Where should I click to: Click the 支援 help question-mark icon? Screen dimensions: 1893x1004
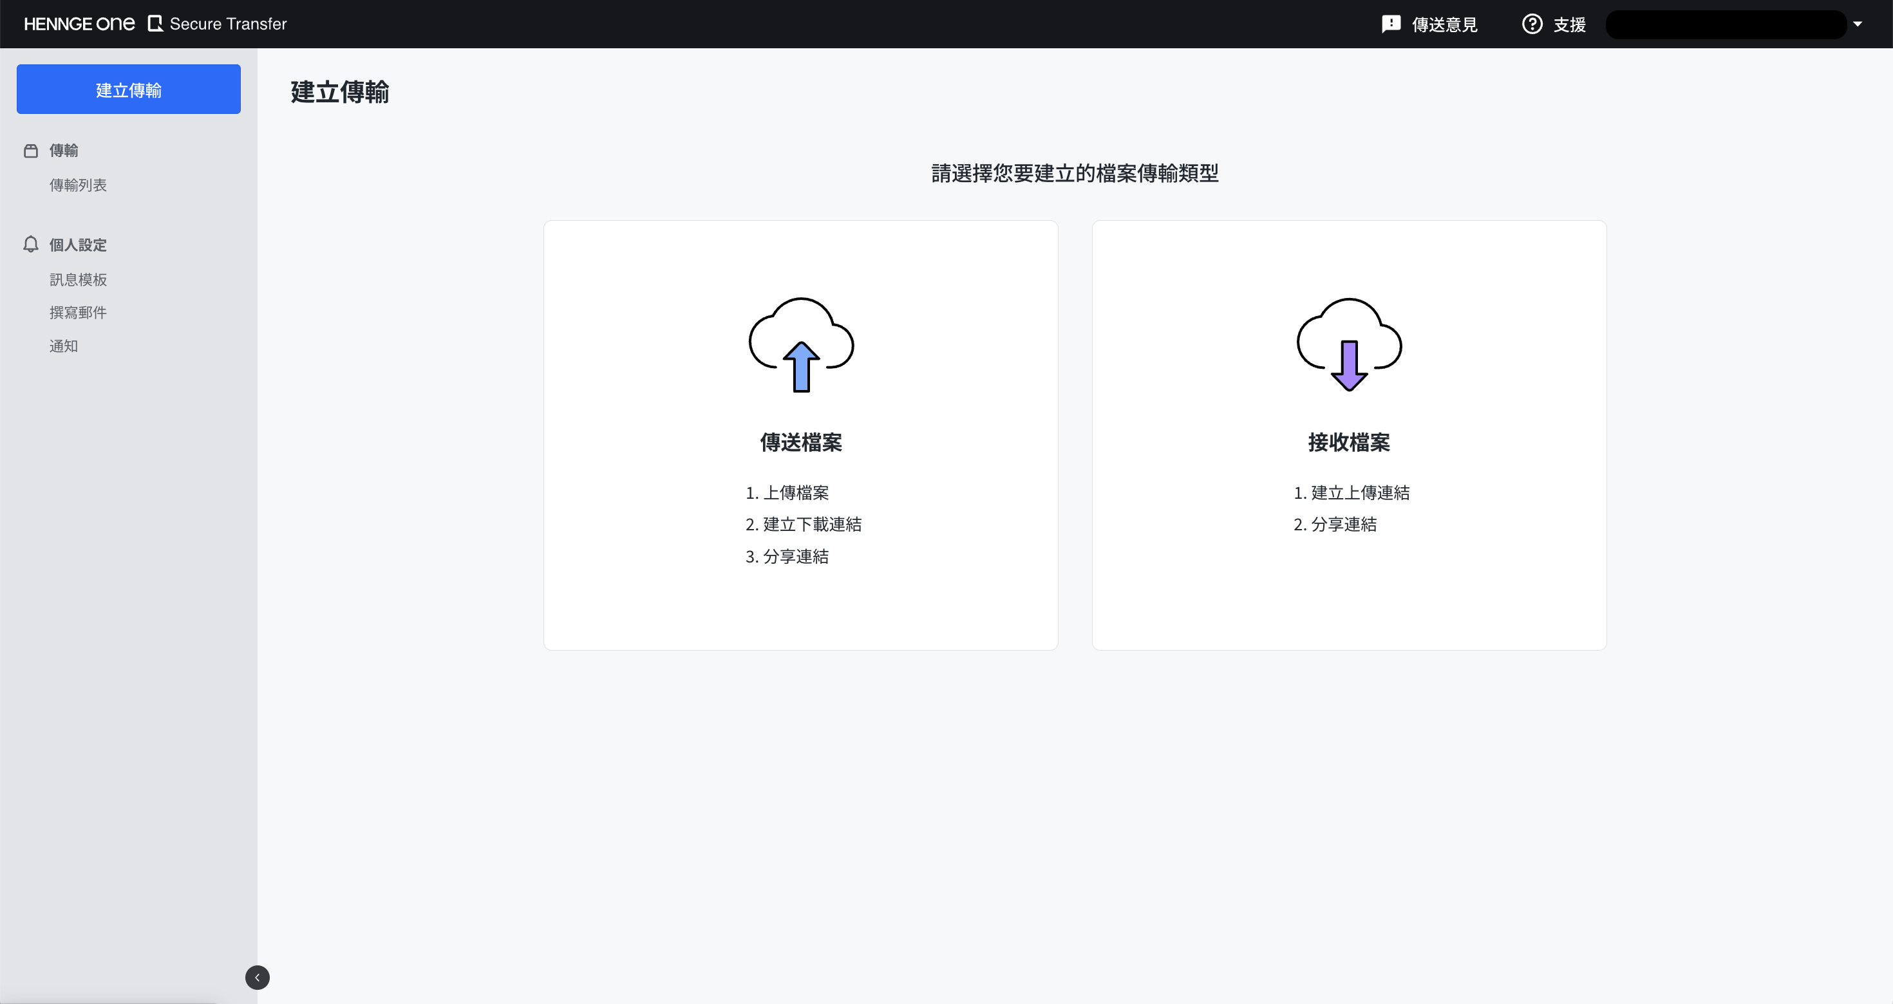pos(1531,24)
